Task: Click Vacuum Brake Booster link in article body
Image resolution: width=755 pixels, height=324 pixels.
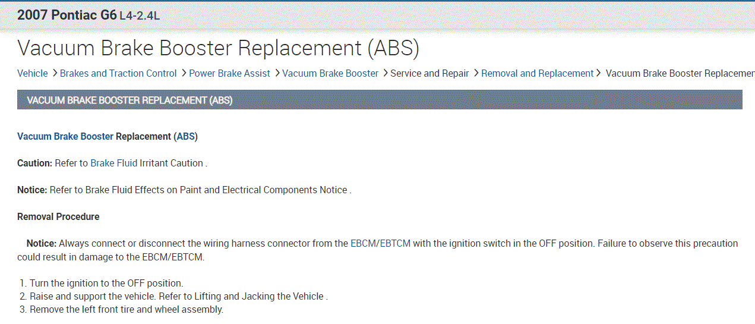Action: tap(65, 137)
